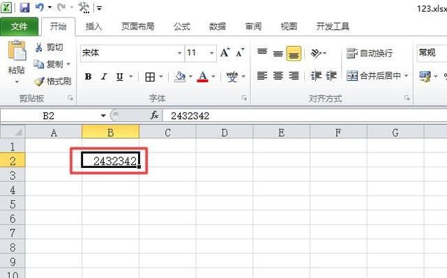Select row 5 header
Image resolution: width=447 pixels, height=278 pixels.
13,204
